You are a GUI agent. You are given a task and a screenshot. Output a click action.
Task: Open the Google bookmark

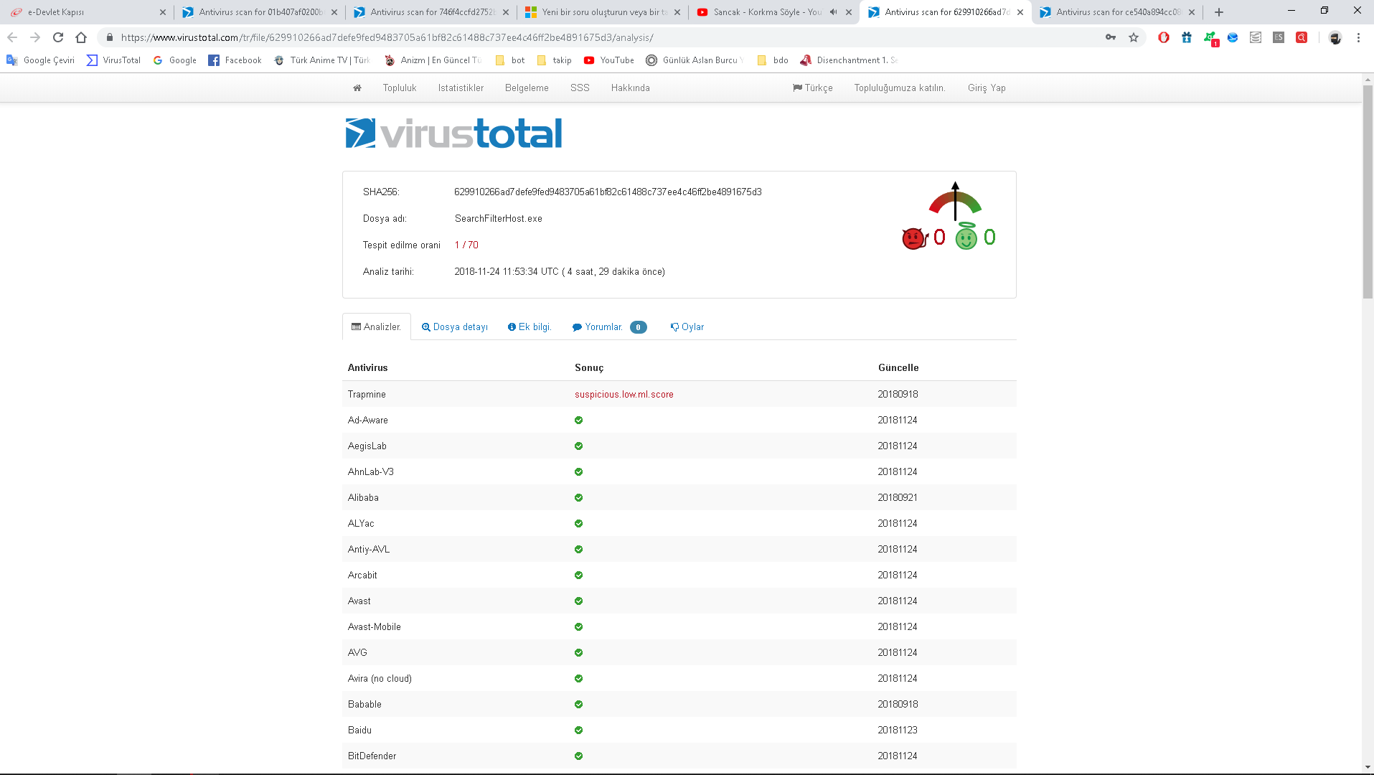coord(174,60)
